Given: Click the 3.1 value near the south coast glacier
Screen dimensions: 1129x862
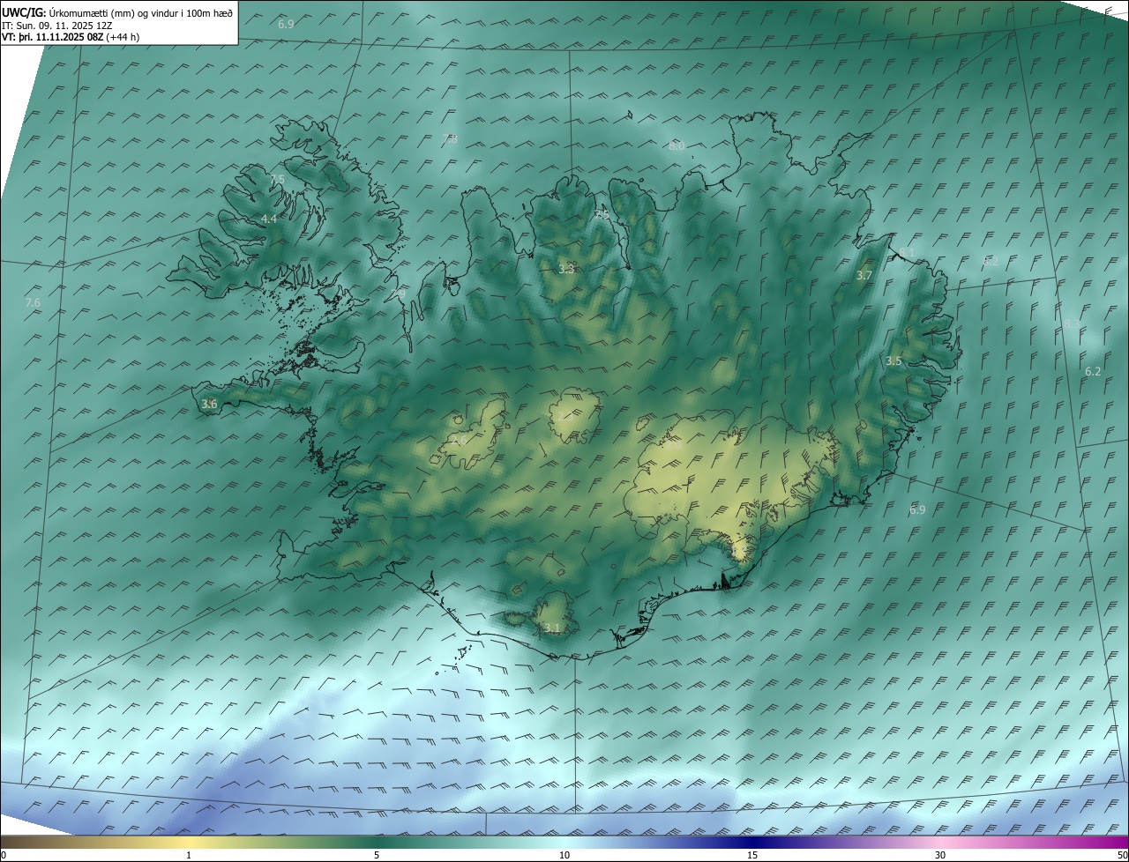Looking at the screenshot, I should pyautogui.click(x=552, y=628).
